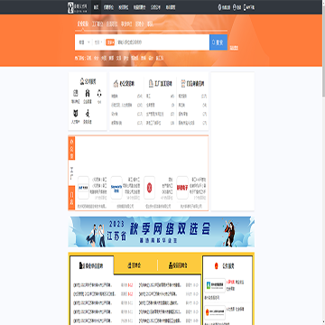Select the underlined first tab above the search box
This screenshot has width=325, height=325.
[x=82, y=24]
